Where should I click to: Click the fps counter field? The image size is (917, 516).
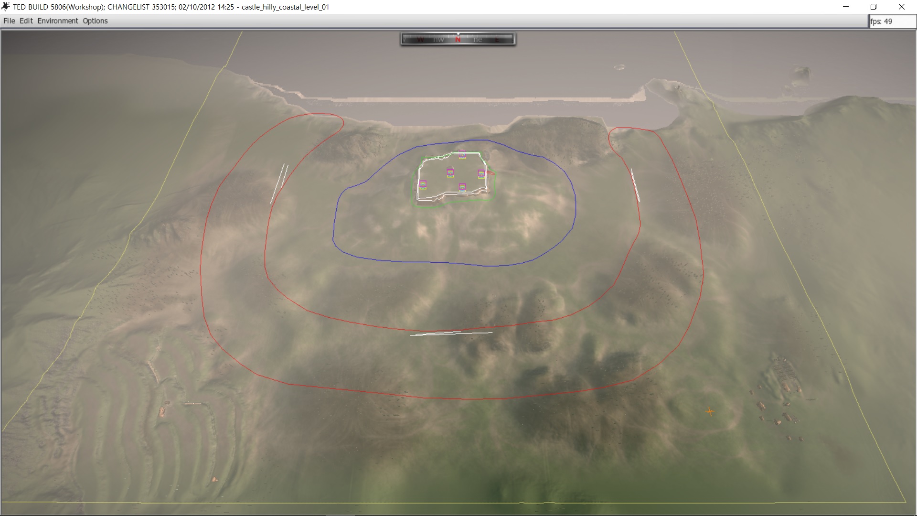tap(892, 21)
